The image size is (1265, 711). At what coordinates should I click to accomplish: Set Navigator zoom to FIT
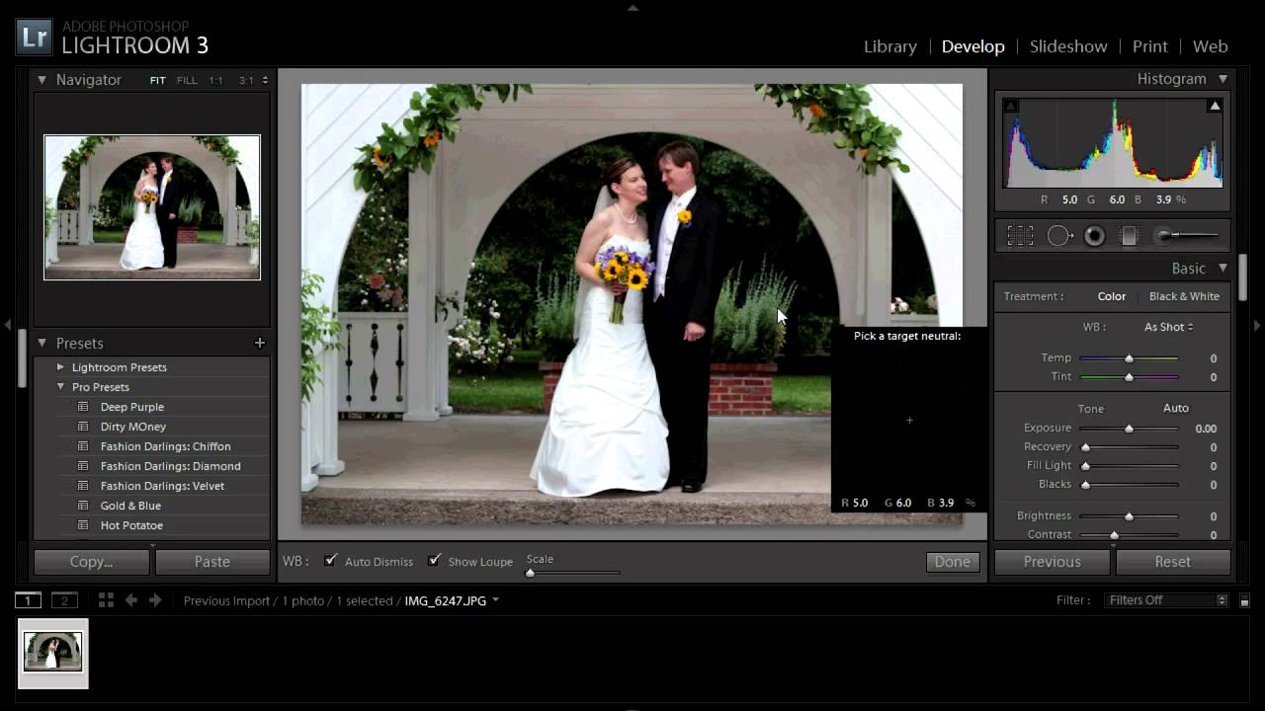pos(158,80)
